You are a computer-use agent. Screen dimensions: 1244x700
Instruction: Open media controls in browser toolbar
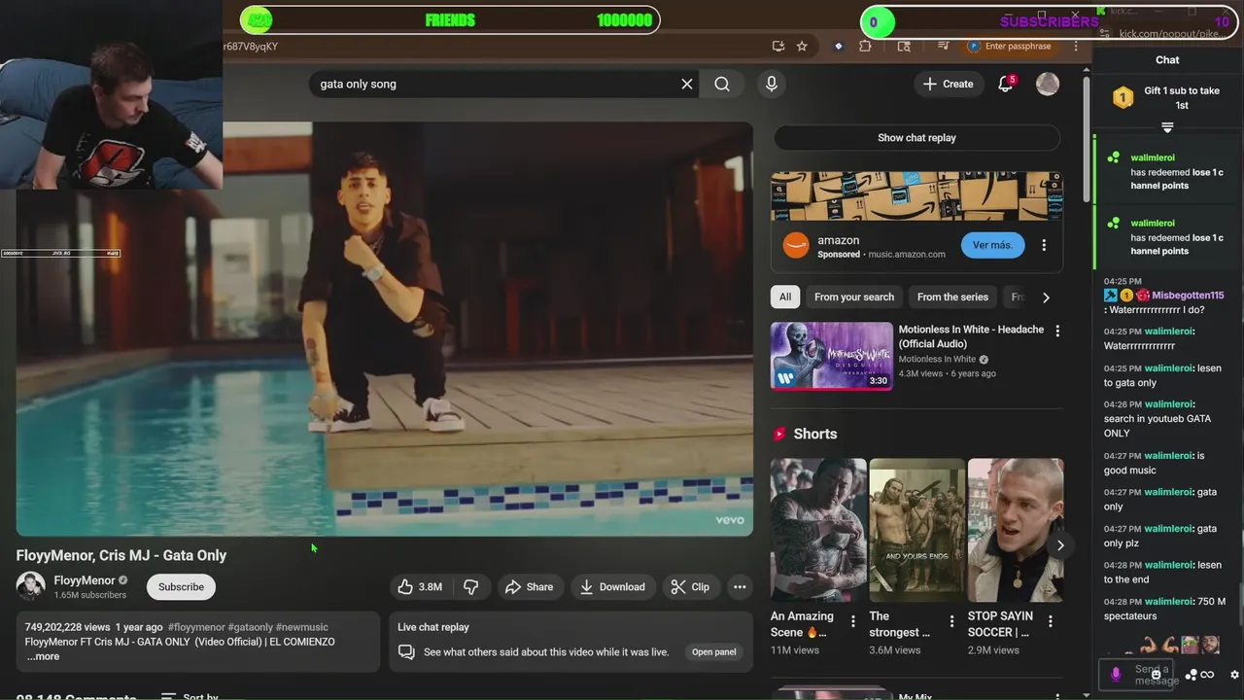pos(943,46)
